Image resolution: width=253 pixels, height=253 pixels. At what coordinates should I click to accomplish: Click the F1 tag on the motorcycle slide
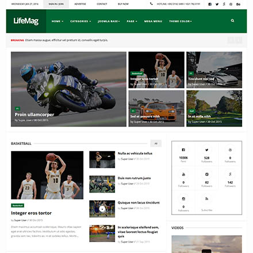point(17,109)
